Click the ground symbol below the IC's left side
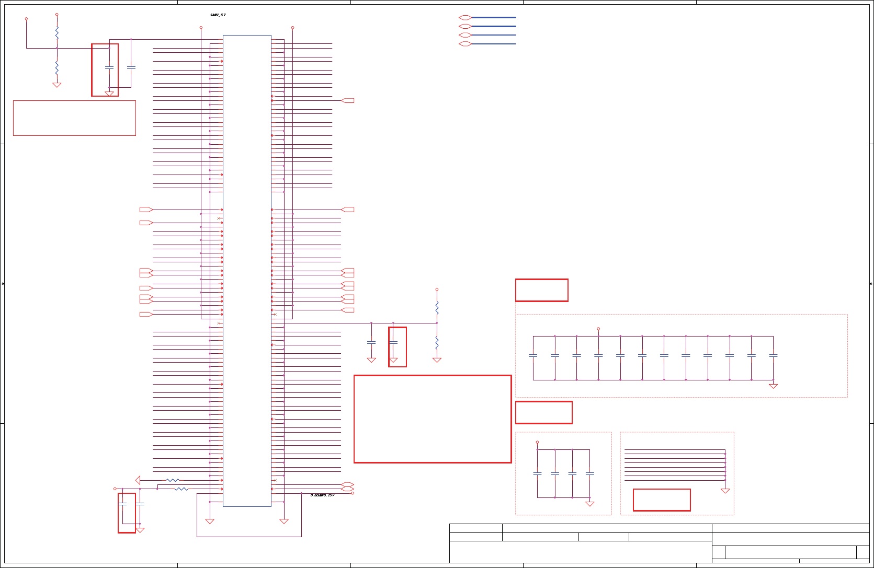The width and height of the screenshot is (874, 568). 210,521
